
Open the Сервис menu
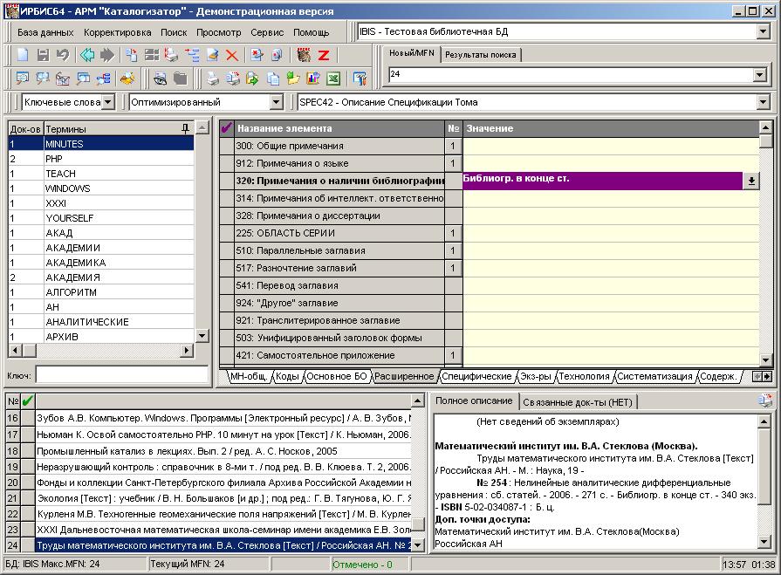coord(267,32)
